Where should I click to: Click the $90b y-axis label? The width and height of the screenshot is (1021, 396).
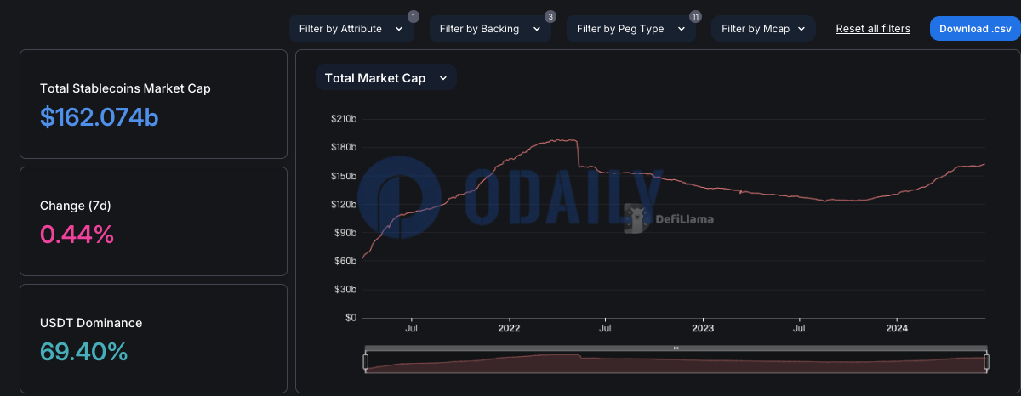point(346,233)
